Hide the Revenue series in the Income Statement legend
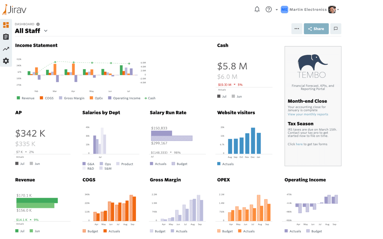383x239 pixels. coord(25,98)
